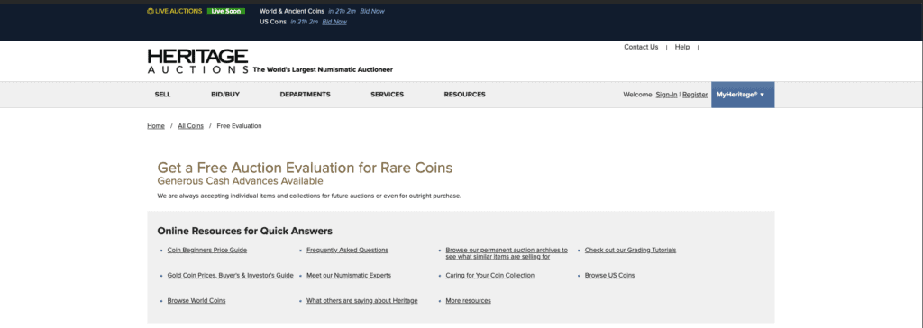
Task: Open the RESOURCES menu
Action: 464,95
